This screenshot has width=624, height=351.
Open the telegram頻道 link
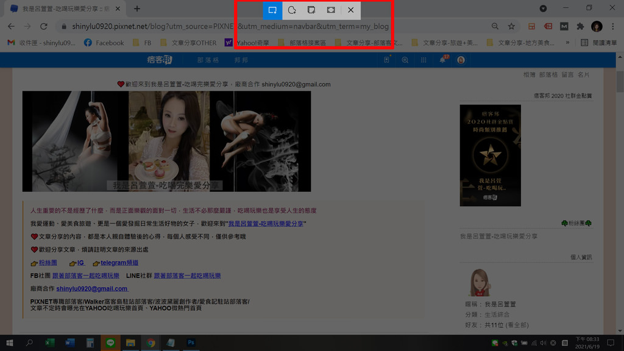(119, 263)
